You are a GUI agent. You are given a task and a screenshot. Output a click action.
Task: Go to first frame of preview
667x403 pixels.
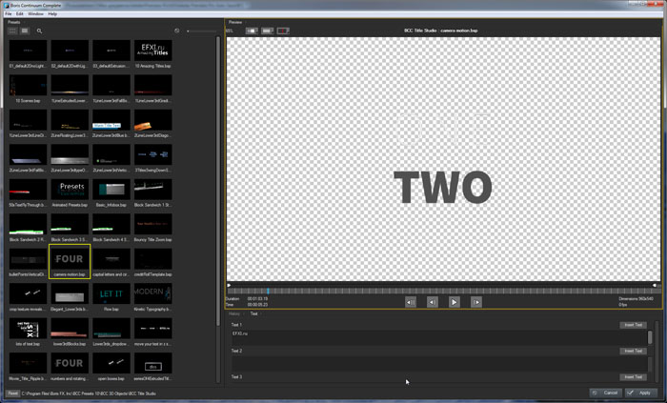(411, 302)
